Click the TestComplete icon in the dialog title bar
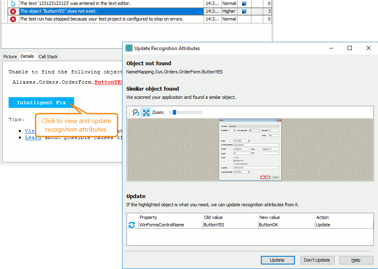This screenshot has height=269, width=378. pyautogui.click(x=129, y=48)
